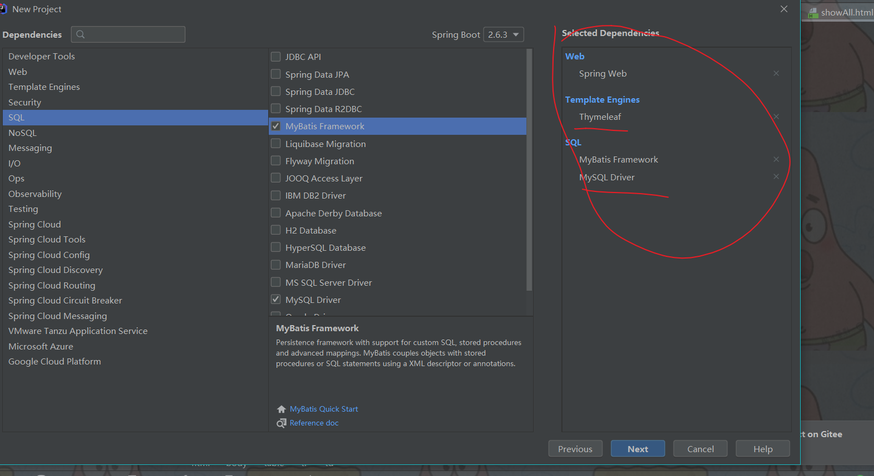
Task: Check Spring Data R2DBC dependency
Action: pyautogui.click(x=275, y=108)
